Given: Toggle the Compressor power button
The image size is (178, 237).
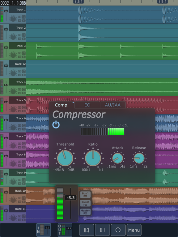Looking at the screenshot, I should coord(56,125).
